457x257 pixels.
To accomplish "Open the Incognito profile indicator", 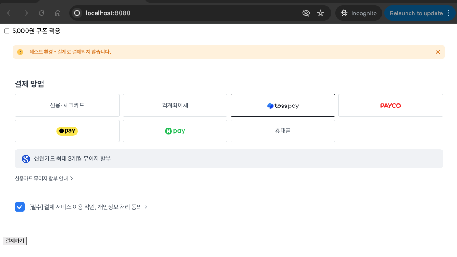I will click(x=359, y=13).
